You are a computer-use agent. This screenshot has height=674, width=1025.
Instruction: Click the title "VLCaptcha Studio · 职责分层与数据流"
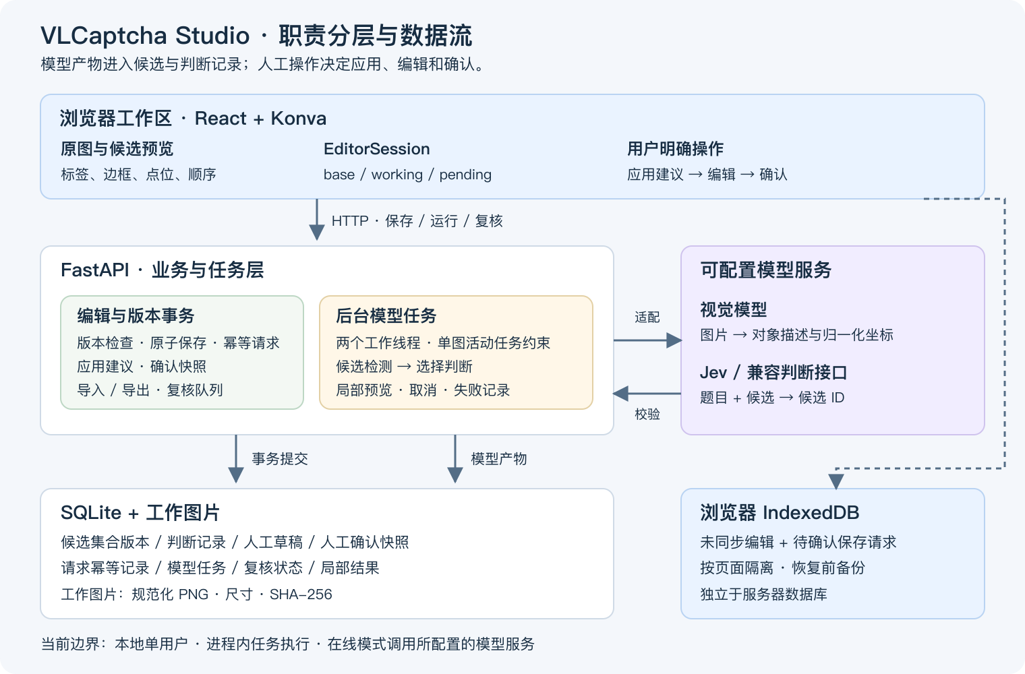click(x=256, y=35)
